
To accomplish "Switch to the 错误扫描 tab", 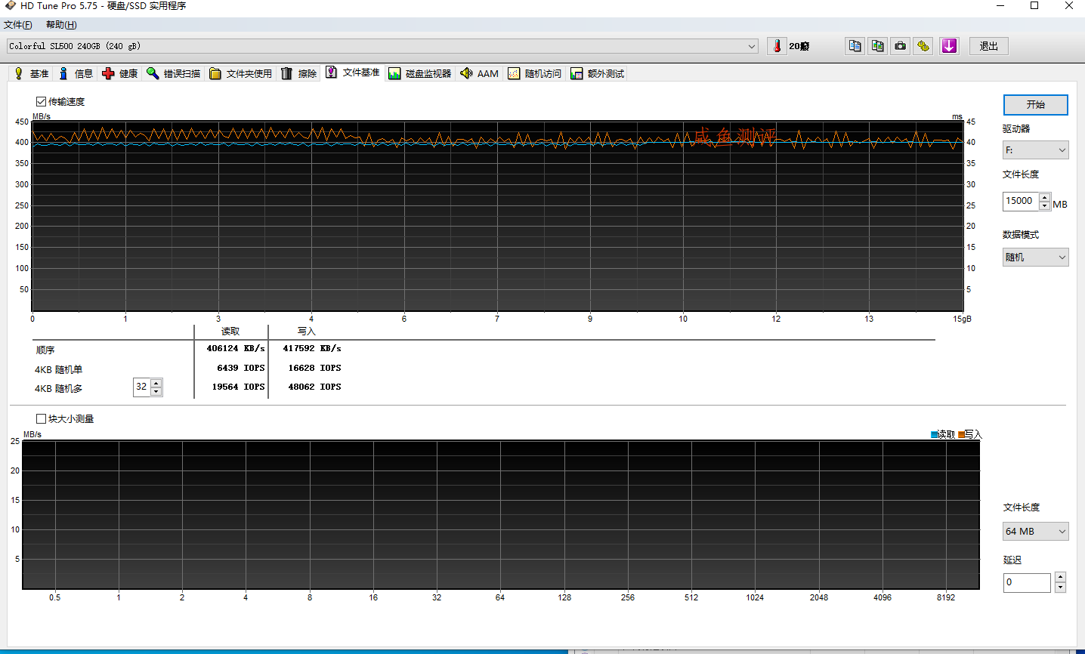I will pos(174,73).
